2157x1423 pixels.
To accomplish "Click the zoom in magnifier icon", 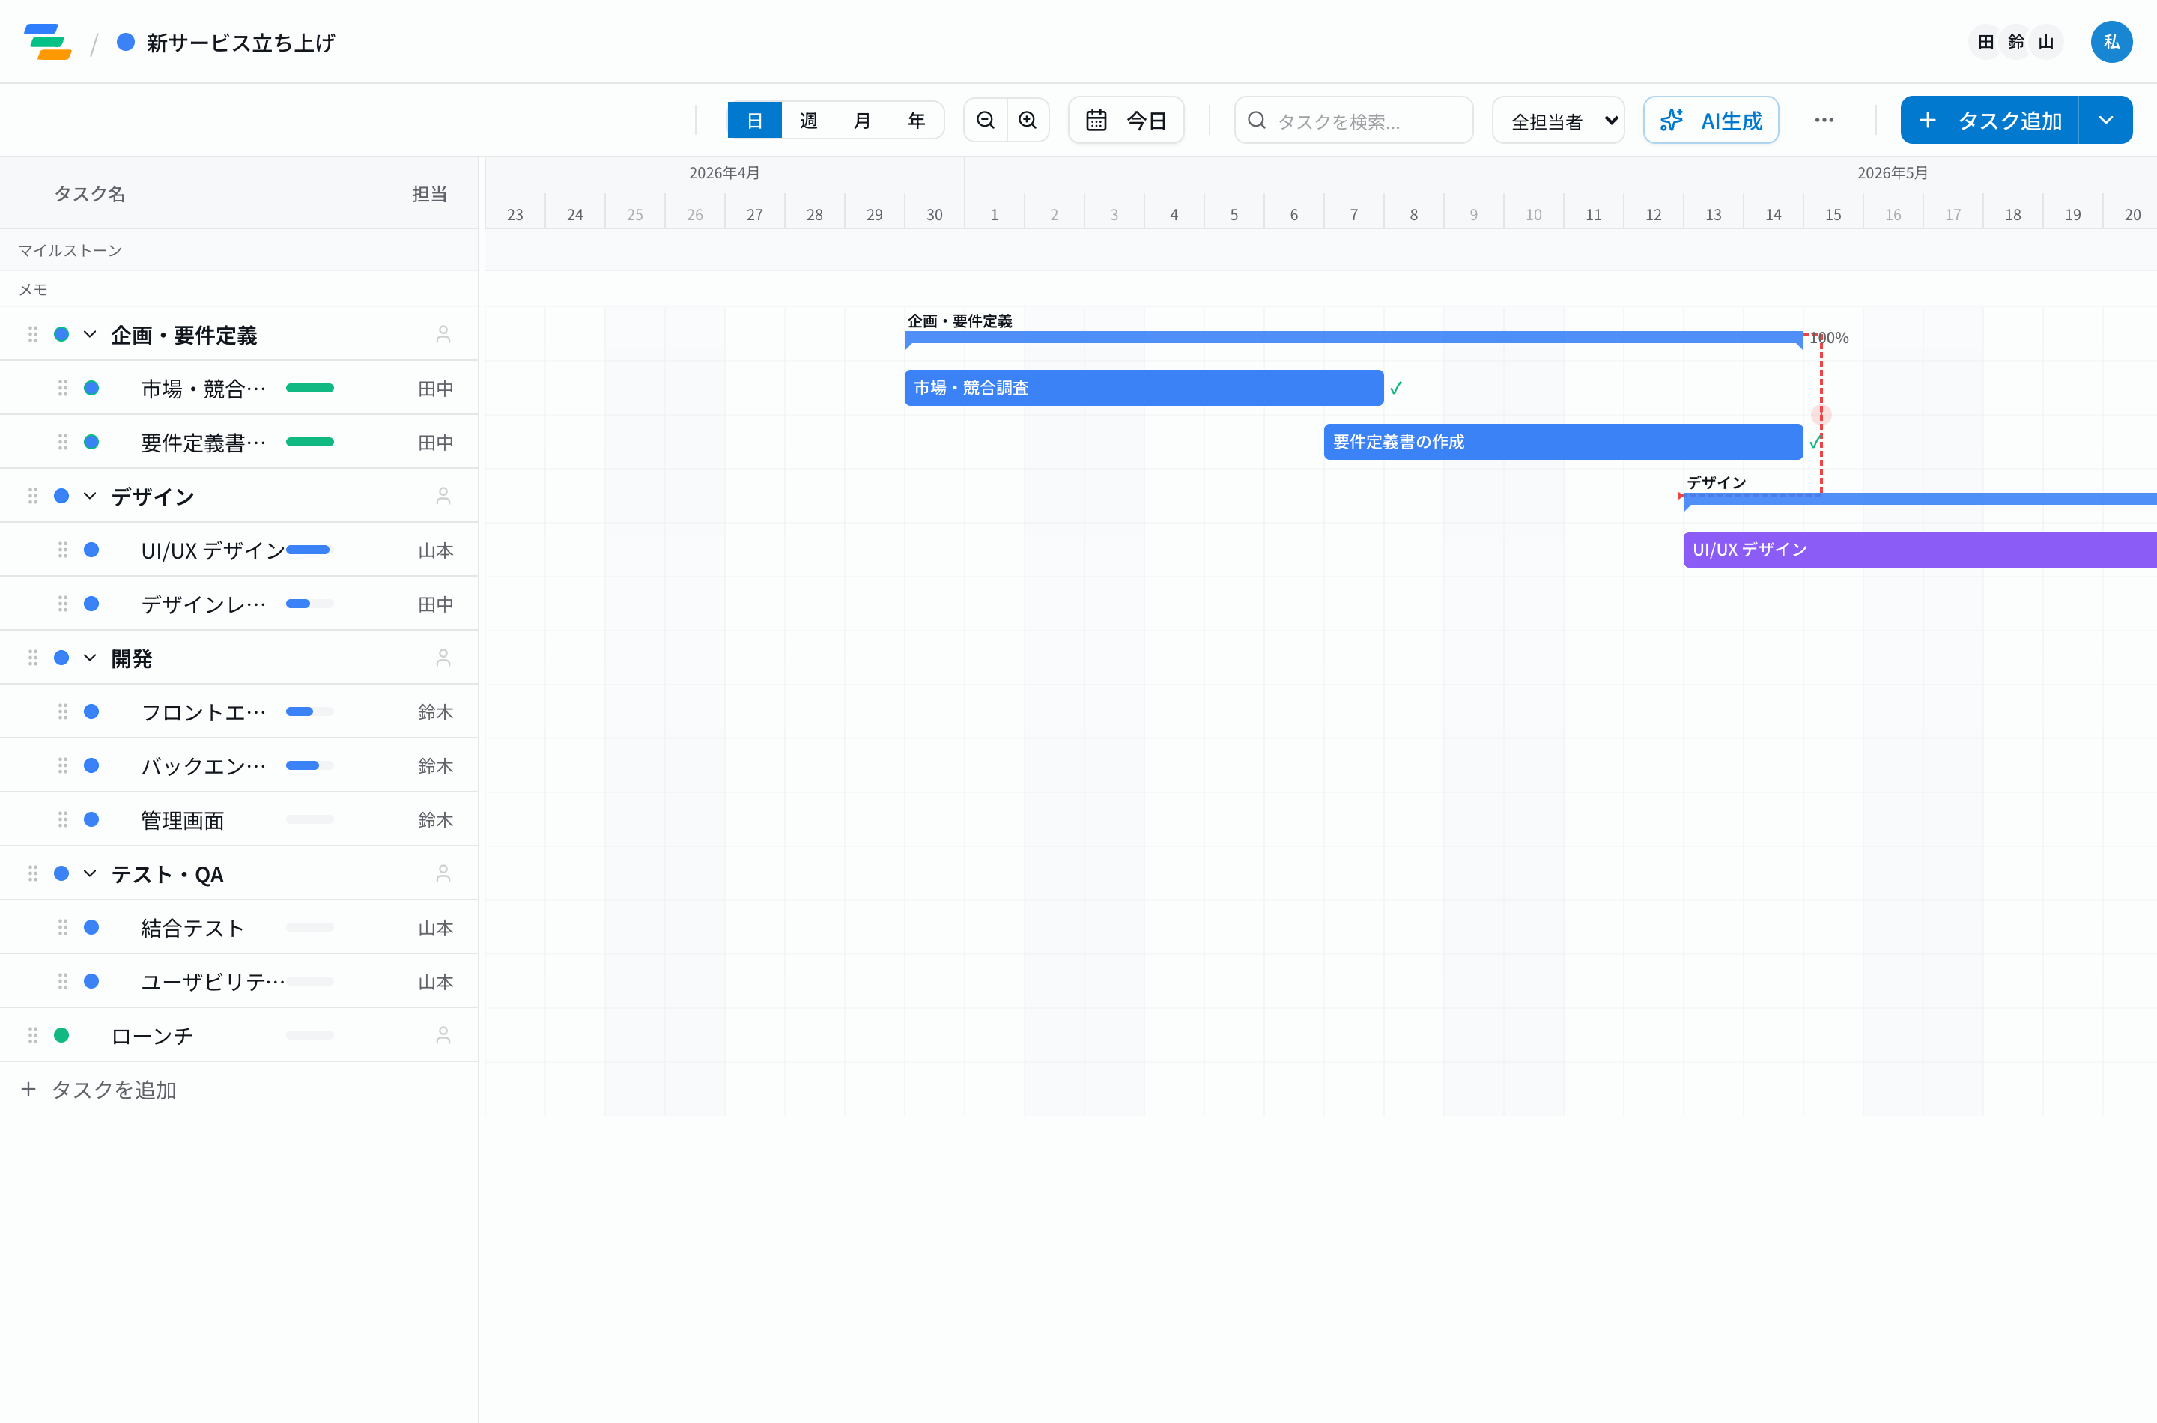I will [x=1028, y=120].
